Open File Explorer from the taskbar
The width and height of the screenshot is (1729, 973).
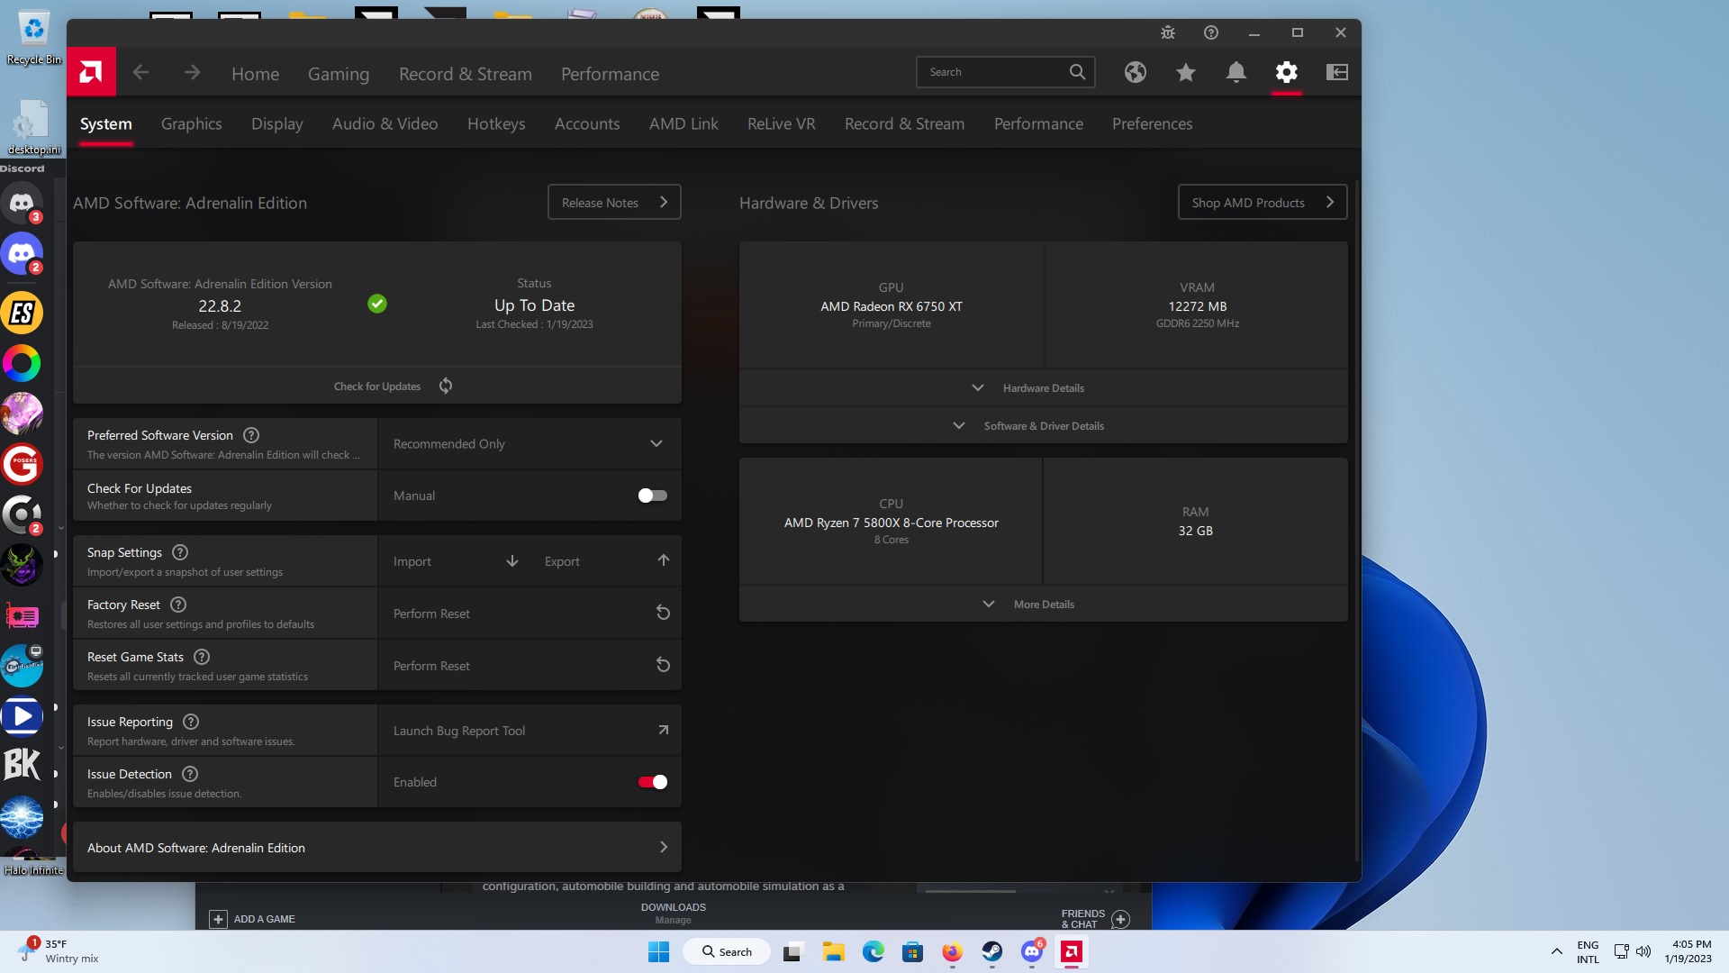point(833,951)
